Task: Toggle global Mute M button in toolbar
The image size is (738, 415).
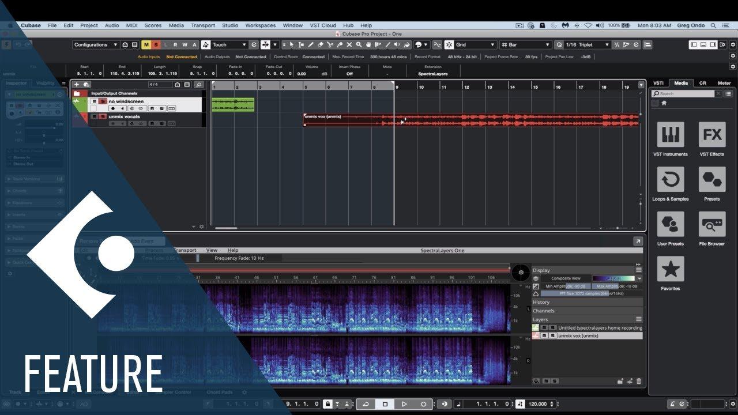Action: click(146, 44)
